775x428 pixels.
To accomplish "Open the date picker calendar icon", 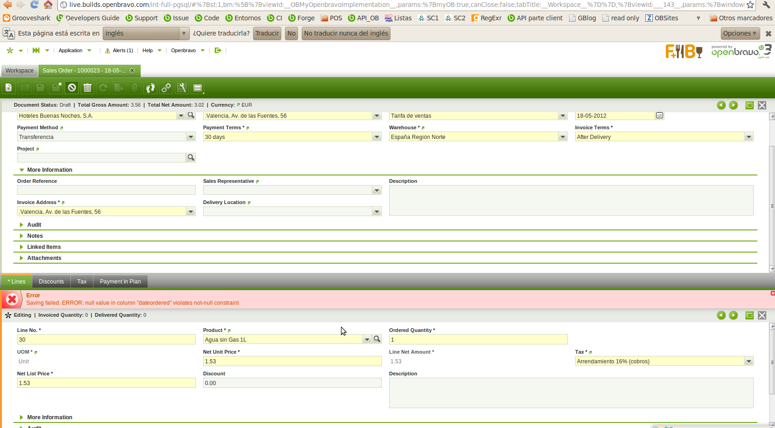I will (659, 115).
